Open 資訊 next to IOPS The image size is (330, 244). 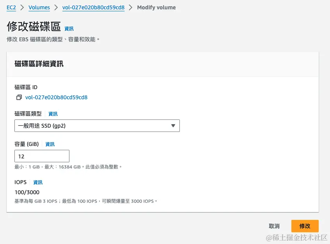pos(37,182)
